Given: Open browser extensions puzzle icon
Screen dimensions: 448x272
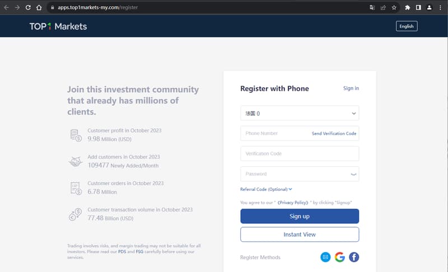Looking at the screenshot, I should tap(408, 8).
